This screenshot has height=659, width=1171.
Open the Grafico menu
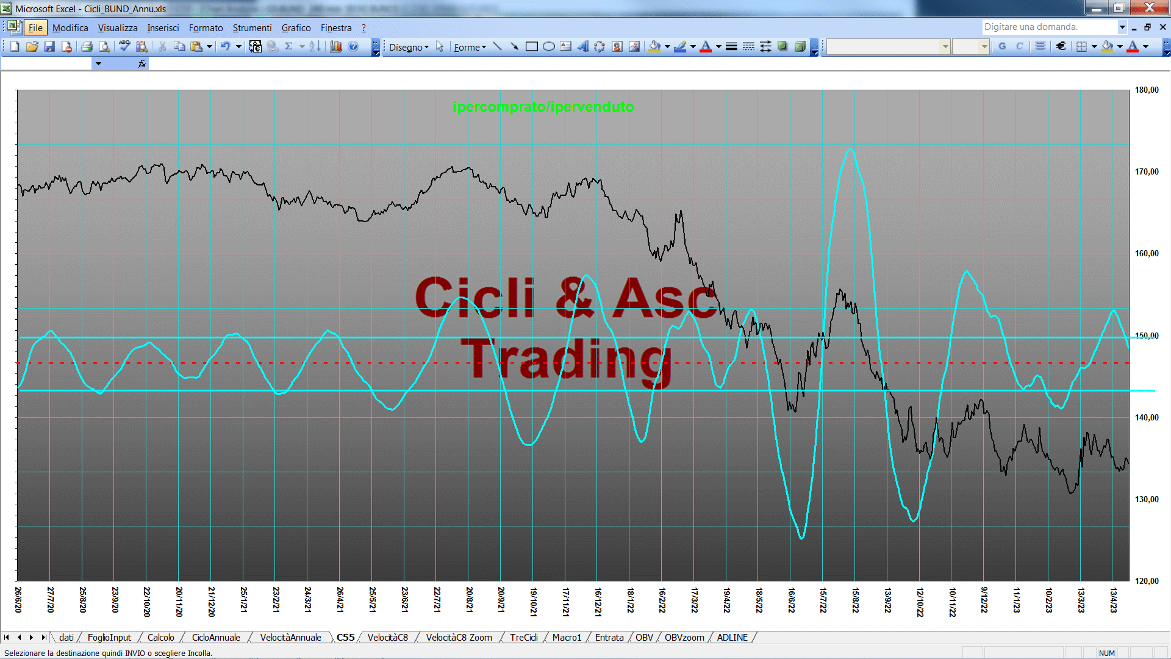point(296,28)
